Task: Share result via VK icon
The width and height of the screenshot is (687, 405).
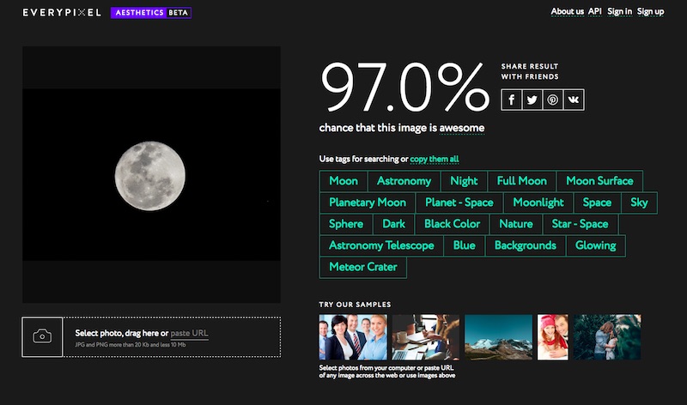Action: tap(574, 100)
